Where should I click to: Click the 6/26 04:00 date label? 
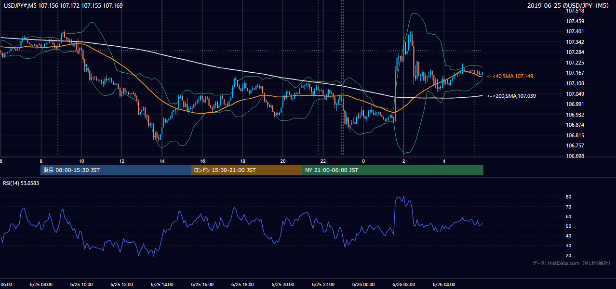tap(443, 284)
